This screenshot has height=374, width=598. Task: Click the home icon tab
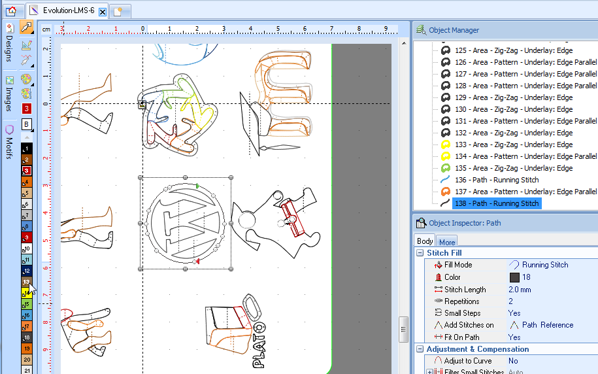(x=12, y=10)
